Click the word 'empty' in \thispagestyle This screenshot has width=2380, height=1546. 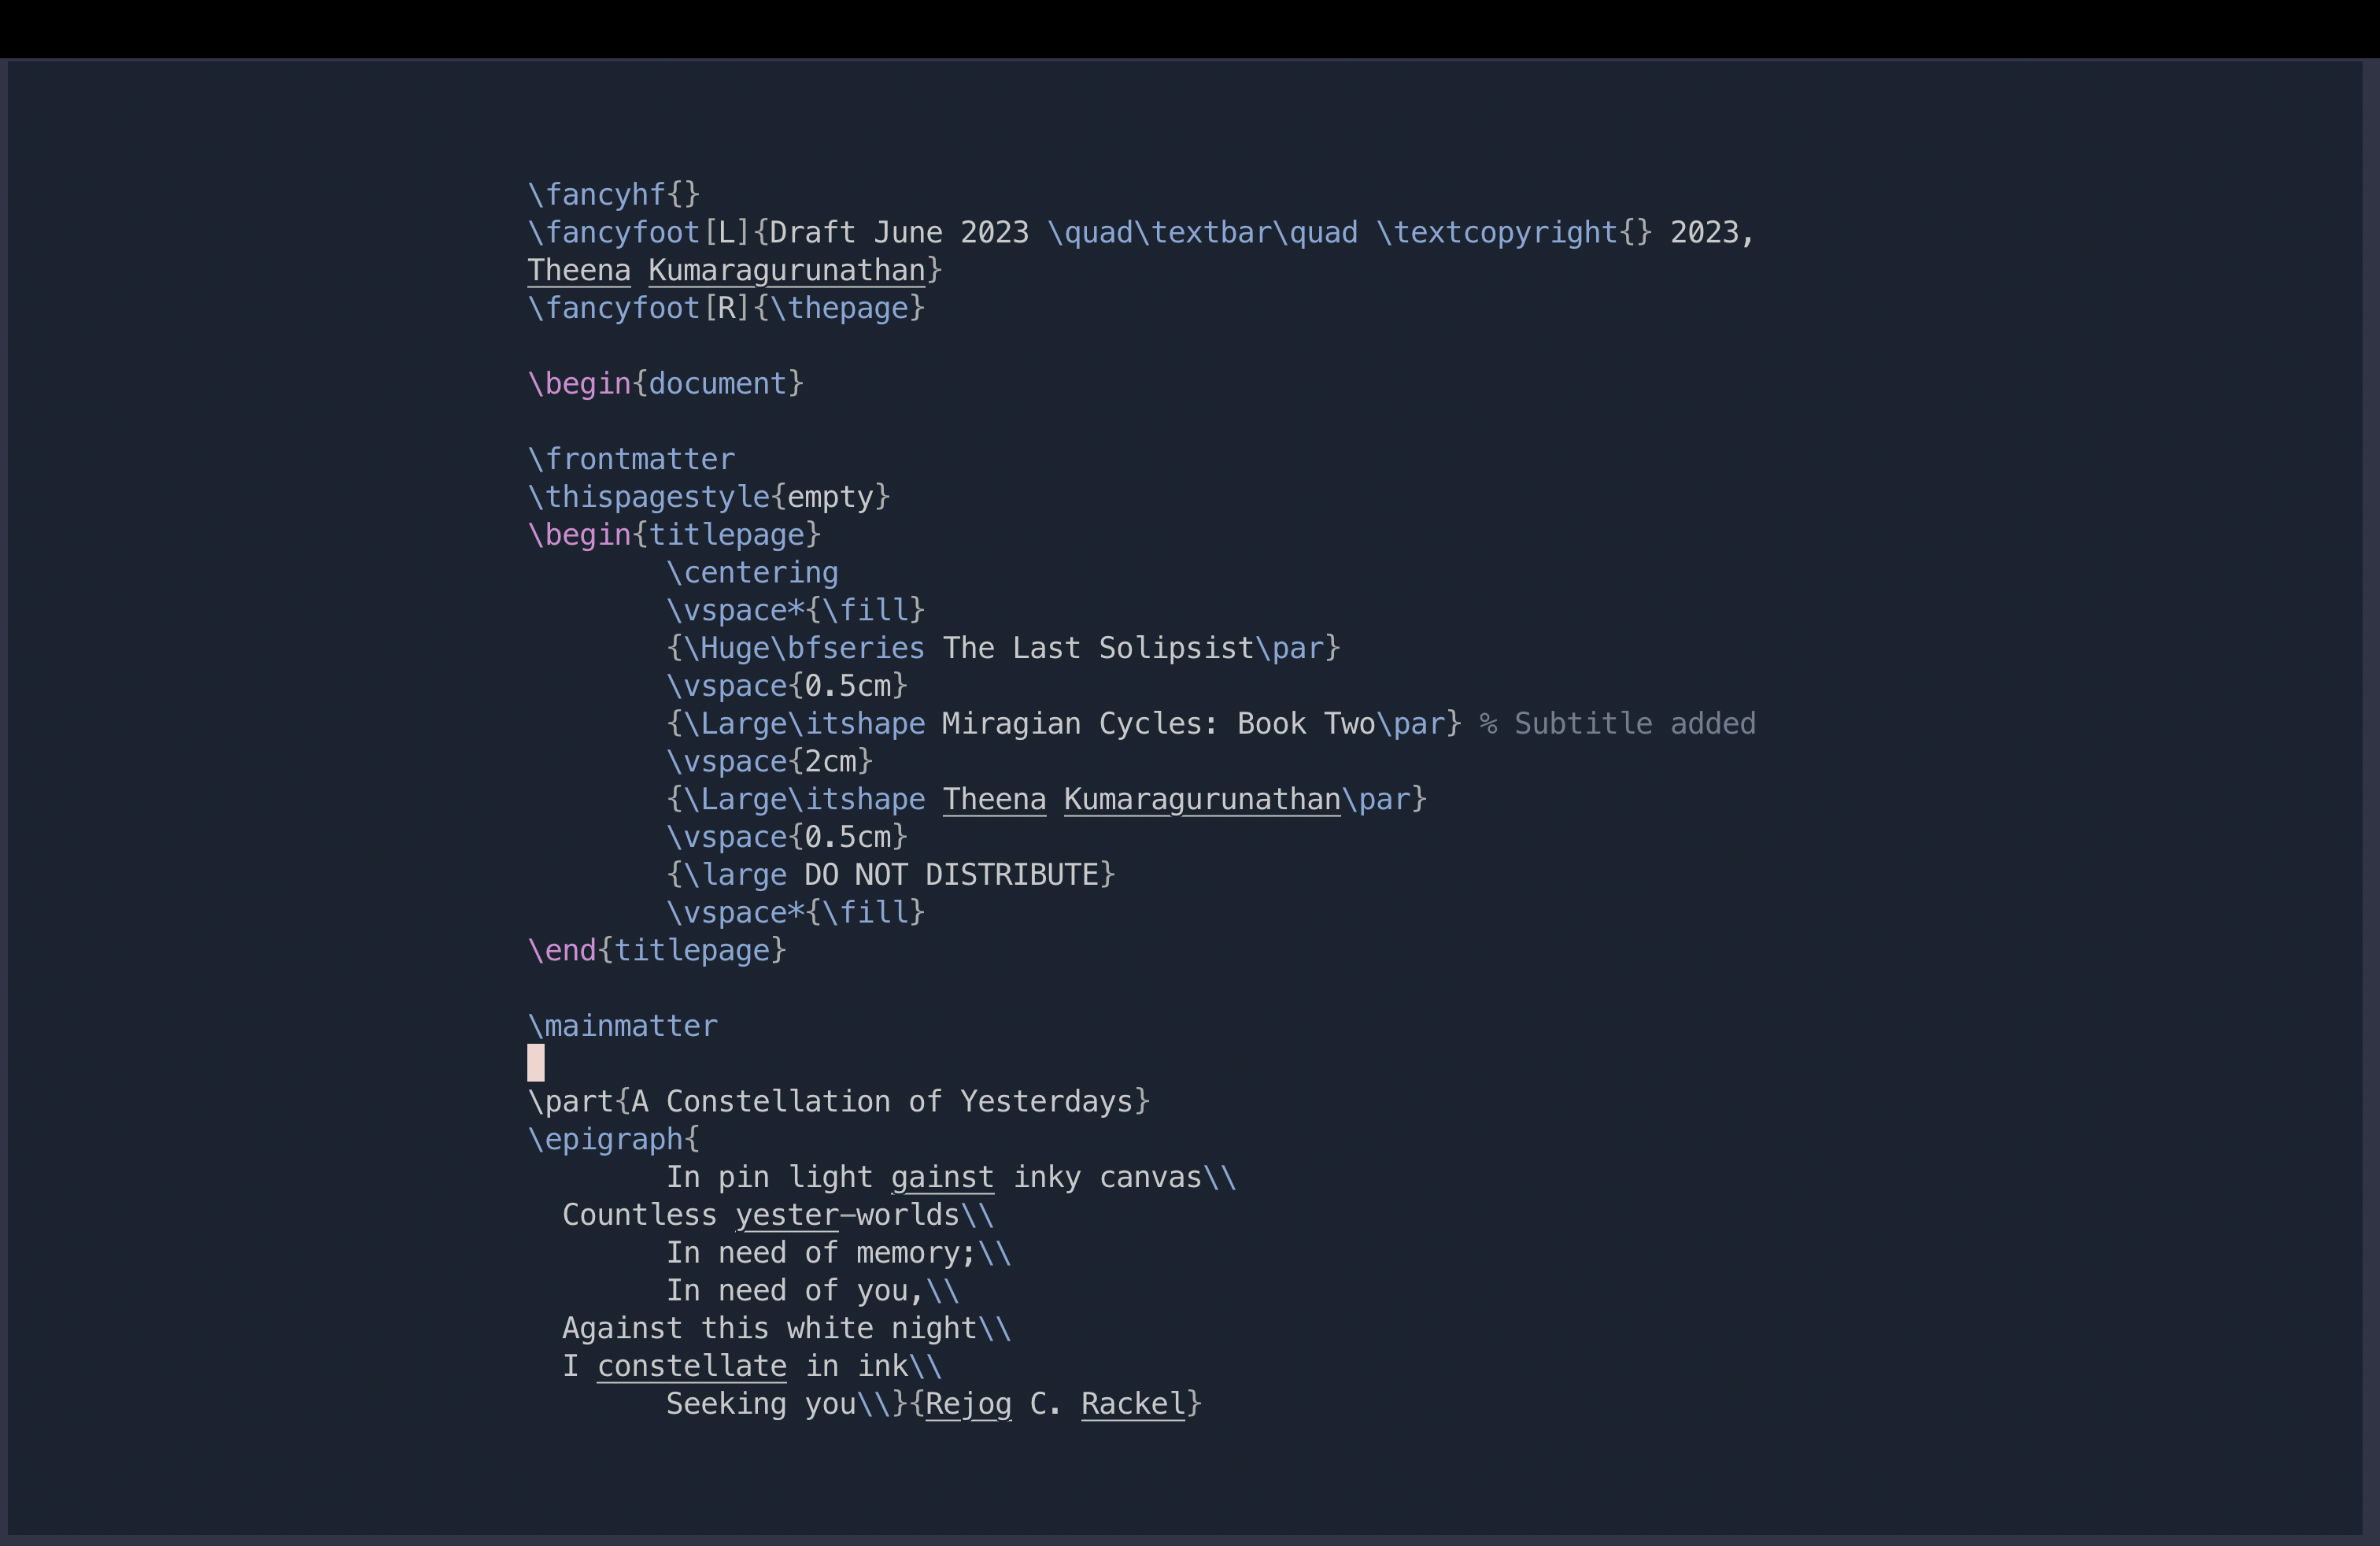point(830,497)
